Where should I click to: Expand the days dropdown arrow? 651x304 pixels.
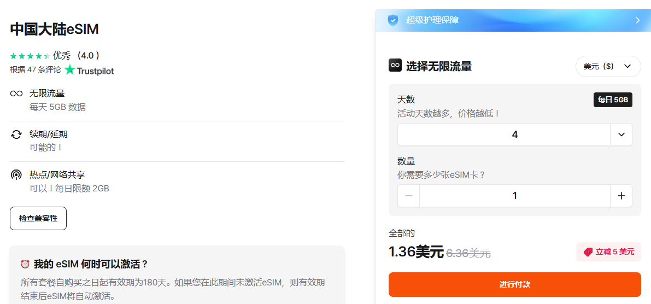[621, 135]
